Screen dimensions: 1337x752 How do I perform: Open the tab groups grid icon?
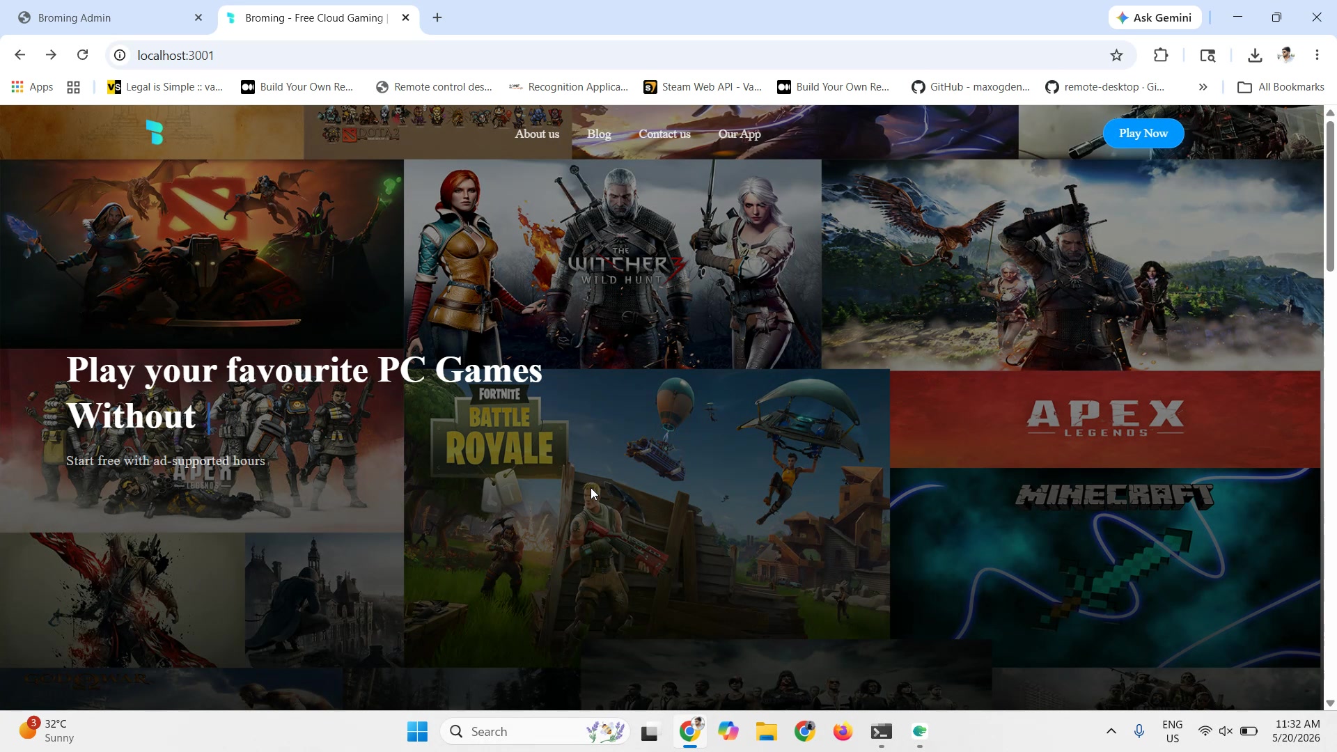pos(73,87)
